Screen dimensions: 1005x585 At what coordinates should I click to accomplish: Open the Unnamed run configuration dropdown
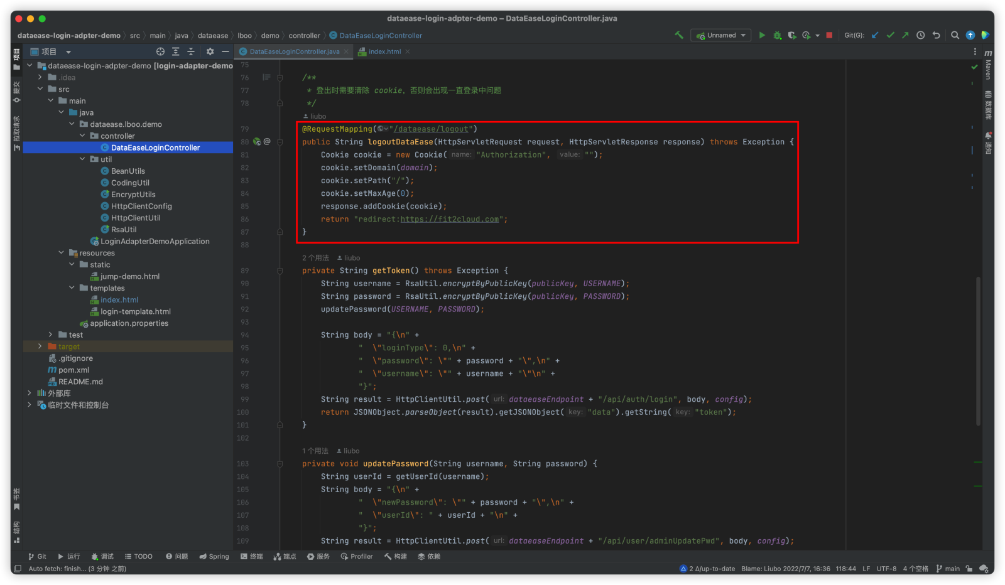tap(721, 35)
